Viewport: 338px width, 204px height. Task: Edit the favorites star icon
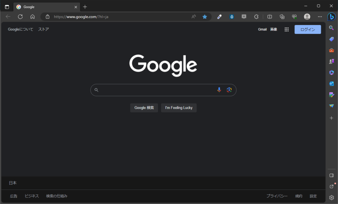[205, 16]
